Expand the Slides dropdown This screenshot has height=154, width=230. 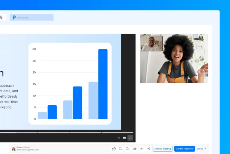[x=201, y=149]
